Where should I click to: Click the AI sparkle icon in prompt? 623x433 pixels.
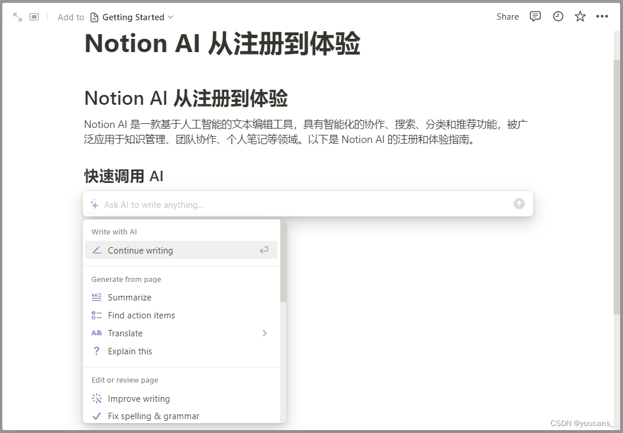(94, 204)
